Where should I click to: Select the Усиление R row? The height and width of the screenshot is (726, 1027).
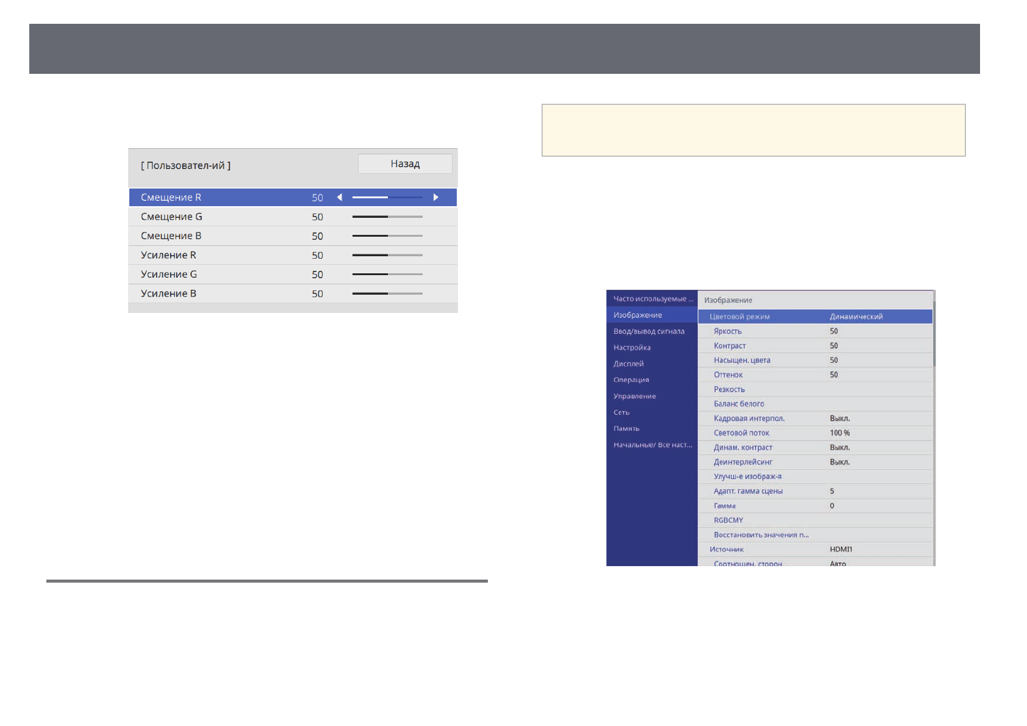[293, 255]
